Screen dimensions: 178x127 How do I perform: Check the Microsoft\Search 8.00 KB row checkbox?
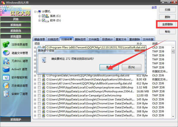tap(39, 80)
